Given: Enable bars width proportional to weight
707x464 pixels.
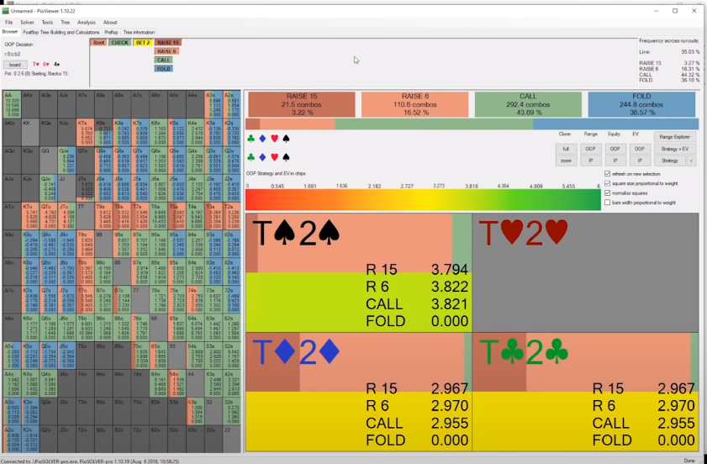Looking at the screenshot, I should [608, 203].
